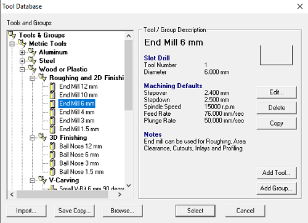Select the Wood or Plastic group label
308x223 pixels.
click(63, 69)
